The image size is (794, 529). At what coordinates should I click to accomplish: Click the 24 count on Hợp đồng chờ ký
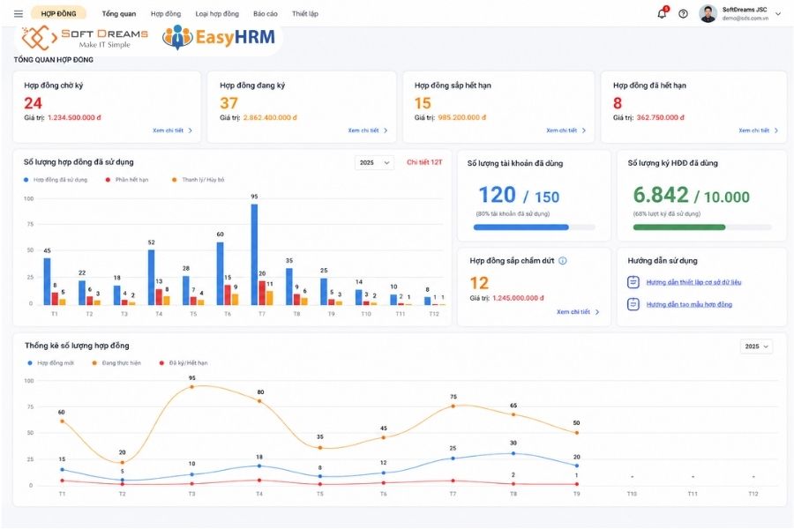tap(33, 103)
